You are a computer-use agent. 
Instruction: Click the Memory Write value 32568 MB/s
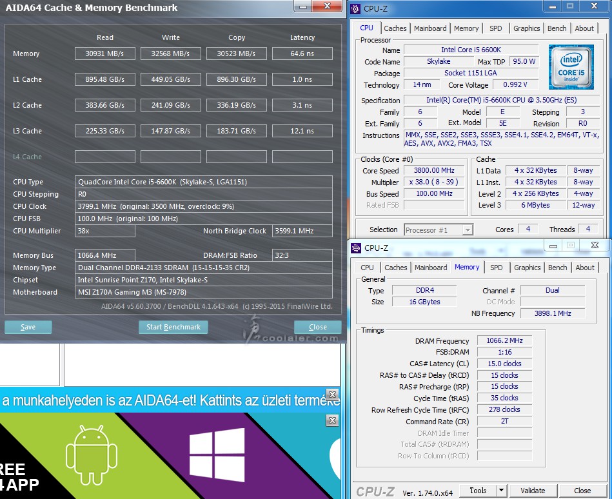(x=170, y=54)
